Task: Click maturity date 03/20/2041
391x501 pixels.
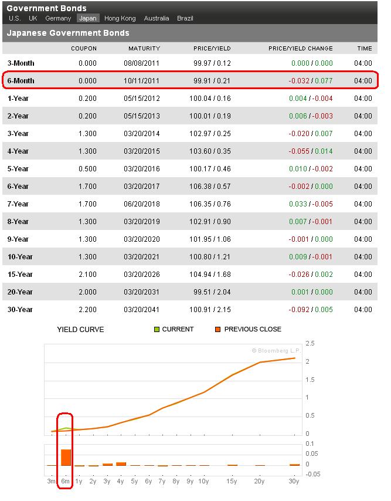Action: (x=141, y=309)
